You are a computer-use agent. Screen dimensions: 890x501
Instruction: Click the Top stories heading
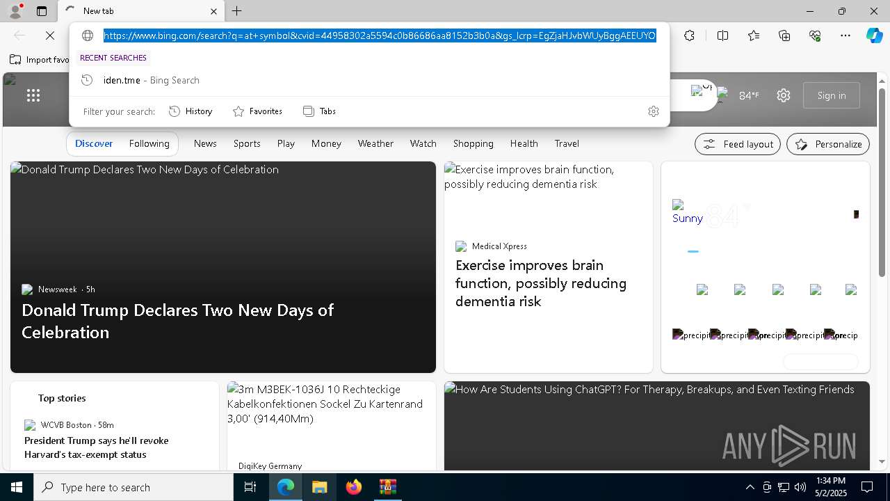pos(62,398)
